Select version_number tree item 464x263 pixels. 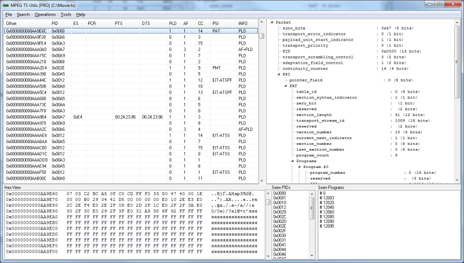[x=314, y=132]
